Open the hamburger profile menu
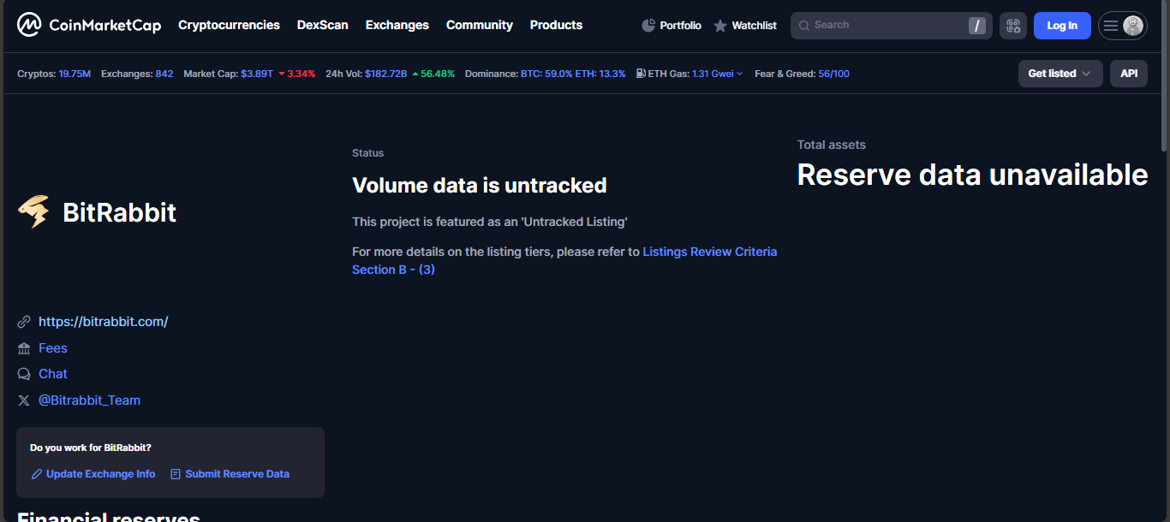This screenshot has height=522, width=1170. [x=1122, y=26]
